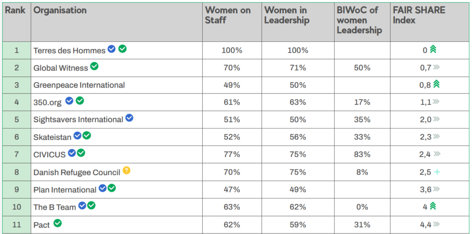This screenshot has width=472, height=234.
Task: Click the Women in Leadership column header
Action: [x=287, y=15]
